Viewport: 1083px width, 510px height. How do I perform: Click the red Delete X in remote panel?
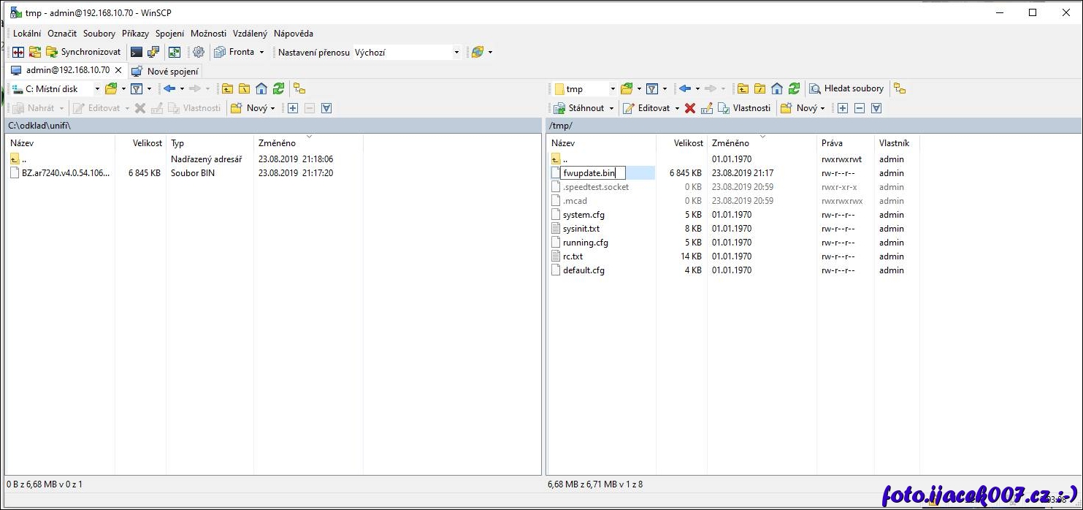(689, 108)
